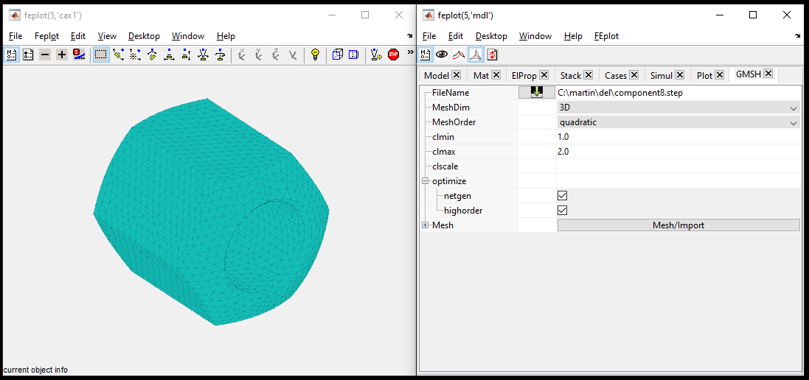
Task: Click the plus button in feplot toolbar
Action: pyautogui.click(x=62, y=54)
